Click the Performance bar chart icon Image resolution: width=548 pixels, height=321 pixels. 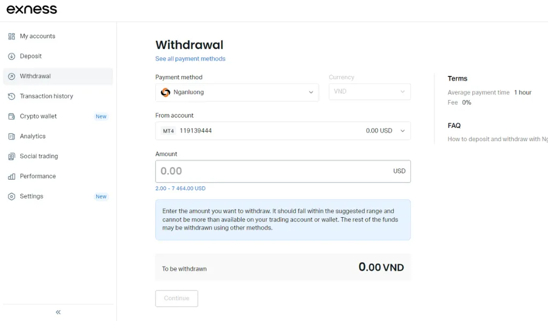click(x=12, y=177)
